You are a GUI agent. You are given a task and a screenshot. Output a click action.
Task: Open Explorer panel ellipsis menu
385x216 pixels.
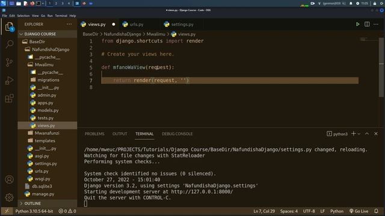[69, 24]
